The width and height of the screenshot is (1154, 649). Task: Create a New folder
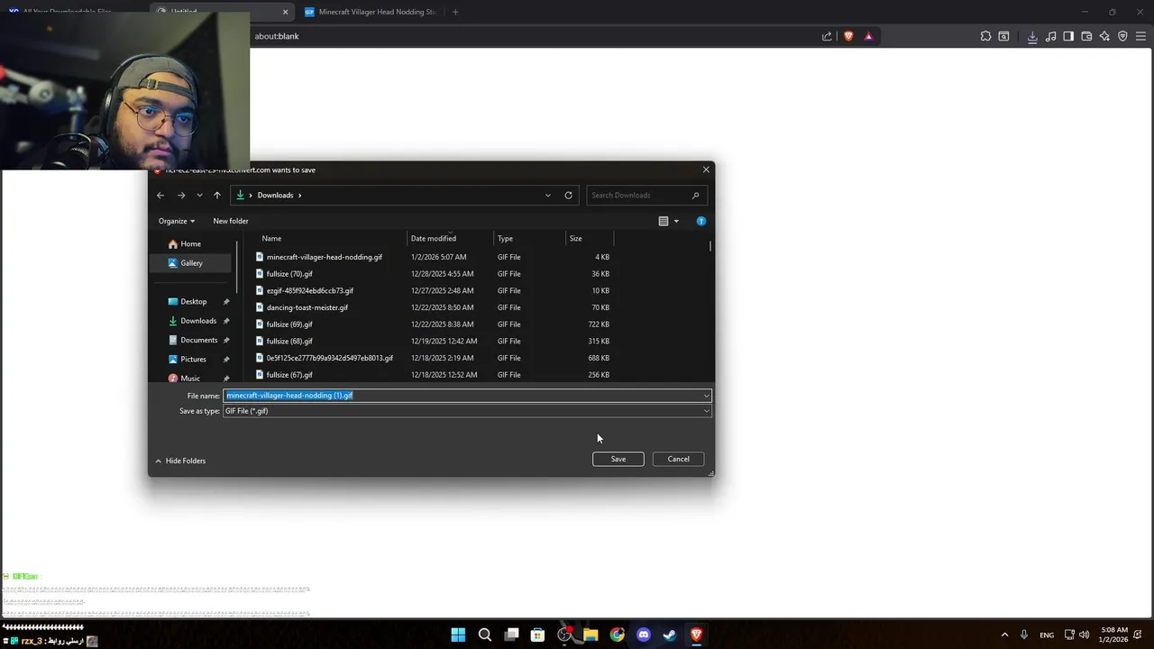point(231,221)
